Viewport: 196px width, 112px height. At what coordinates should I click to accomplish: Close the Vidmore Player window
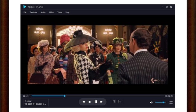(x=171, y=7)
